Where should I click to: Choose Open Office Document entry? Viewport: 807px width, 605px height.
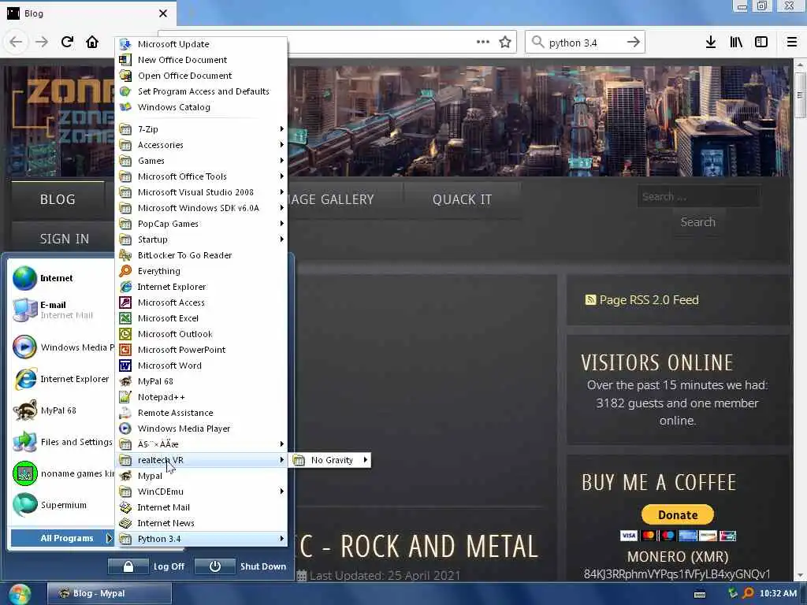(x=202, y=76)
